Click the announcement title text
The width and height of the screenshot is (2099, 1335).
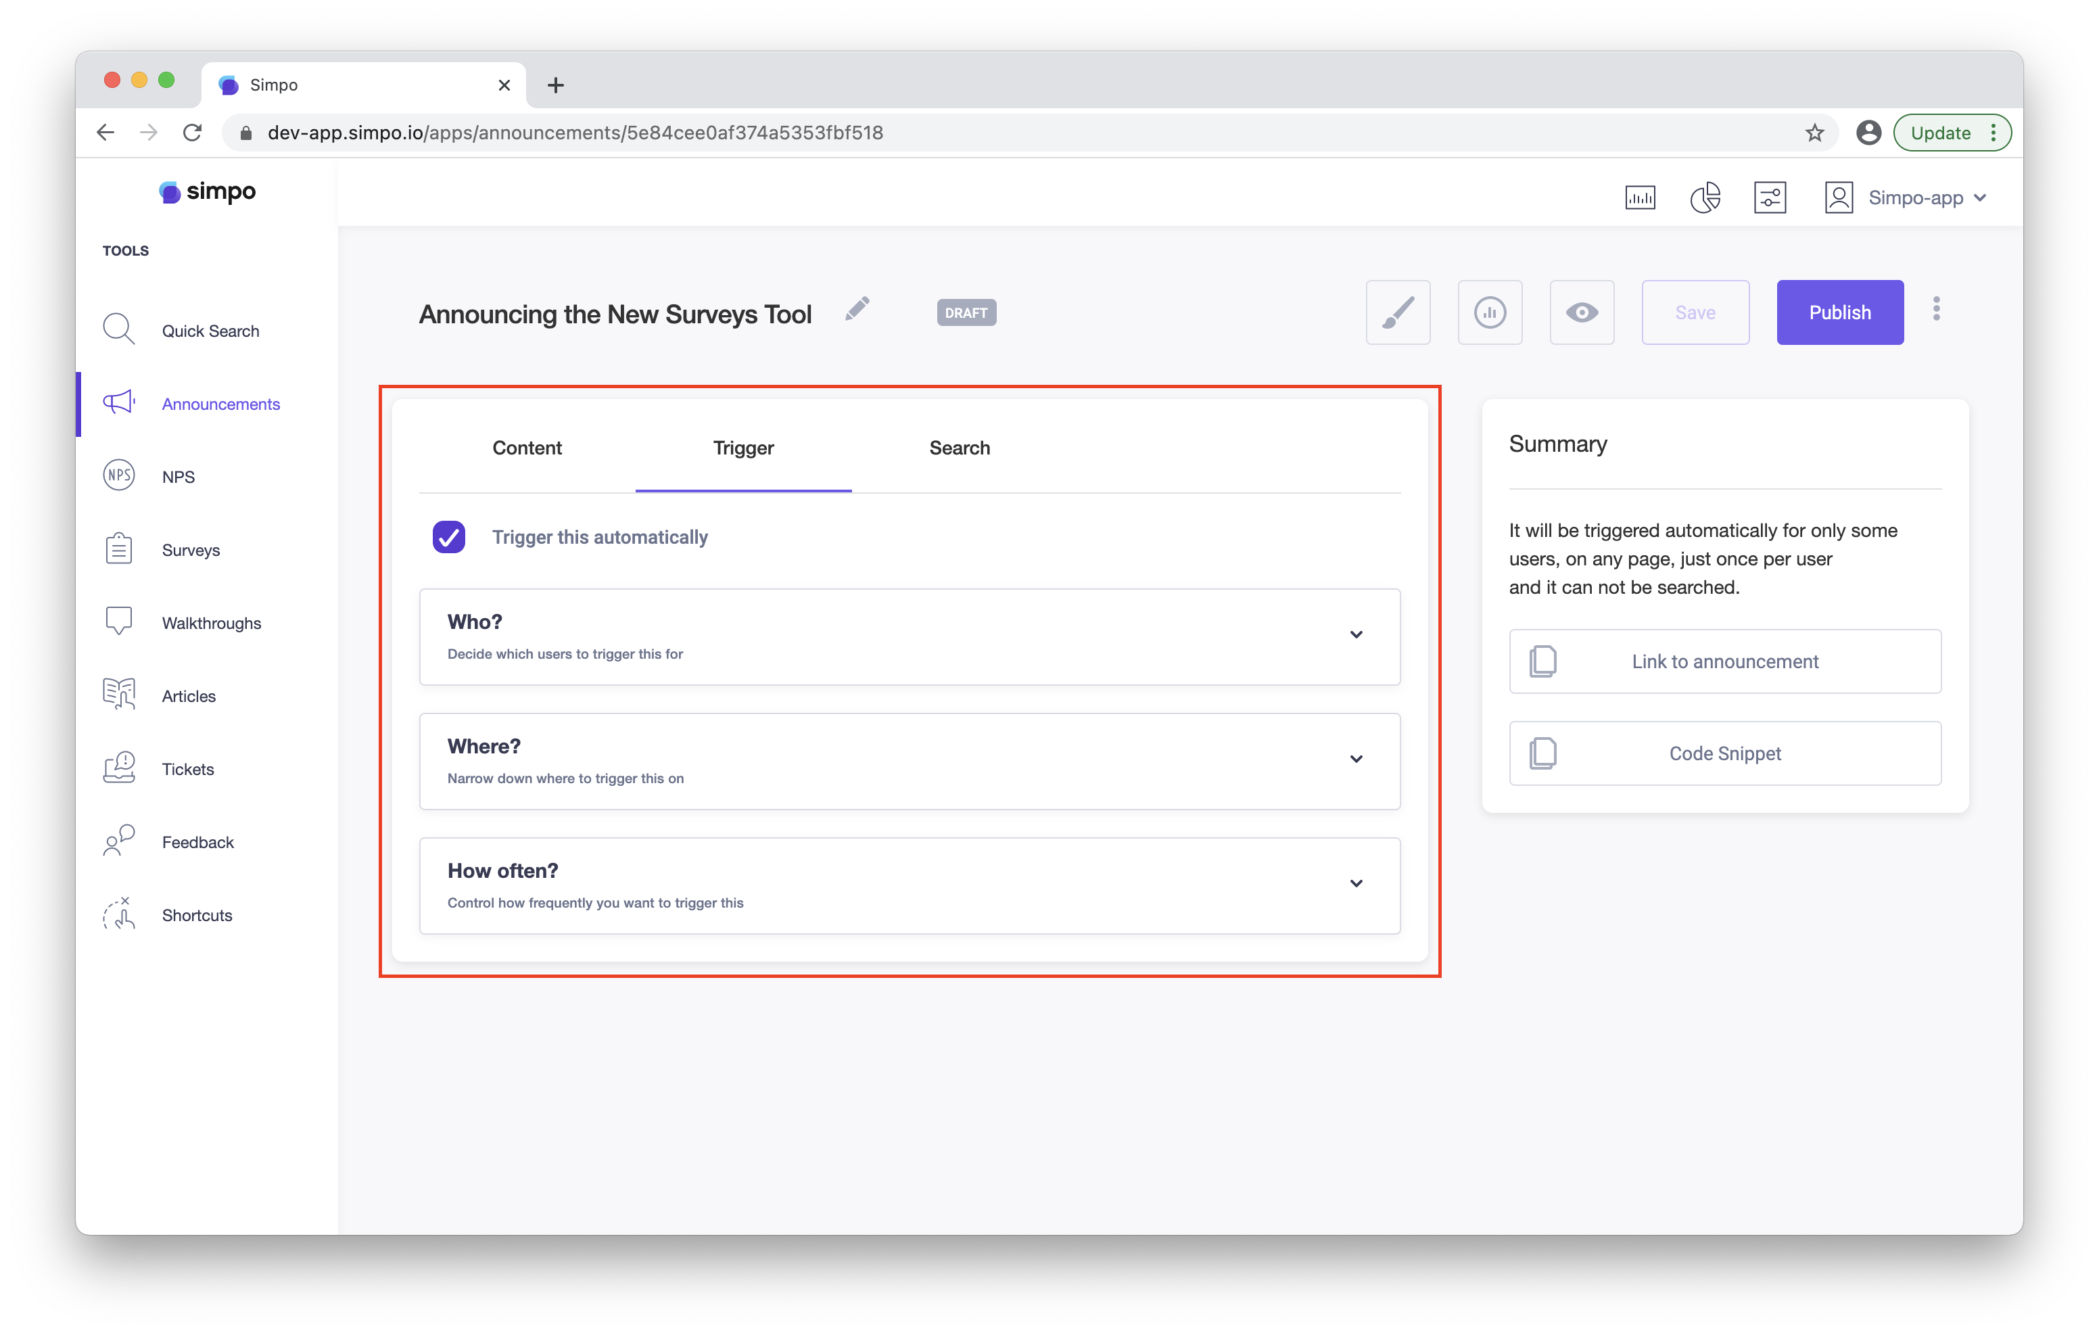click(615, 313)
